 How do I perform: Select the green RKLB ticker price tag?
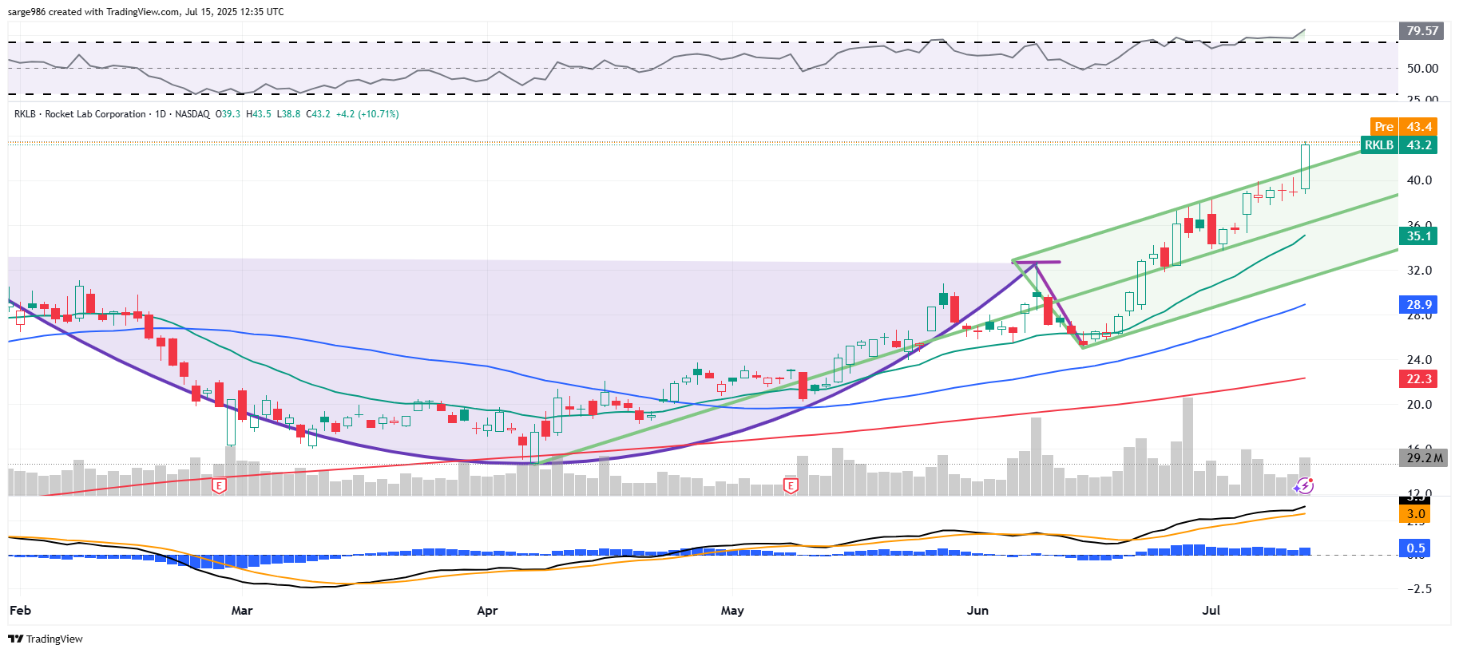1379,145
